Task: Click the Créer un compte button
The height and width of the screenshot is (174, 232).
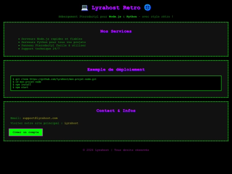Action: pyautogui.click(x=26, y=132)
